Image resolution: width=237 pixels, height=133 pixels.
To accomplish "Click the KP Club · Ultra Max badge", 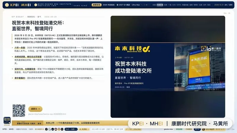I will click(x=133, y=129).
